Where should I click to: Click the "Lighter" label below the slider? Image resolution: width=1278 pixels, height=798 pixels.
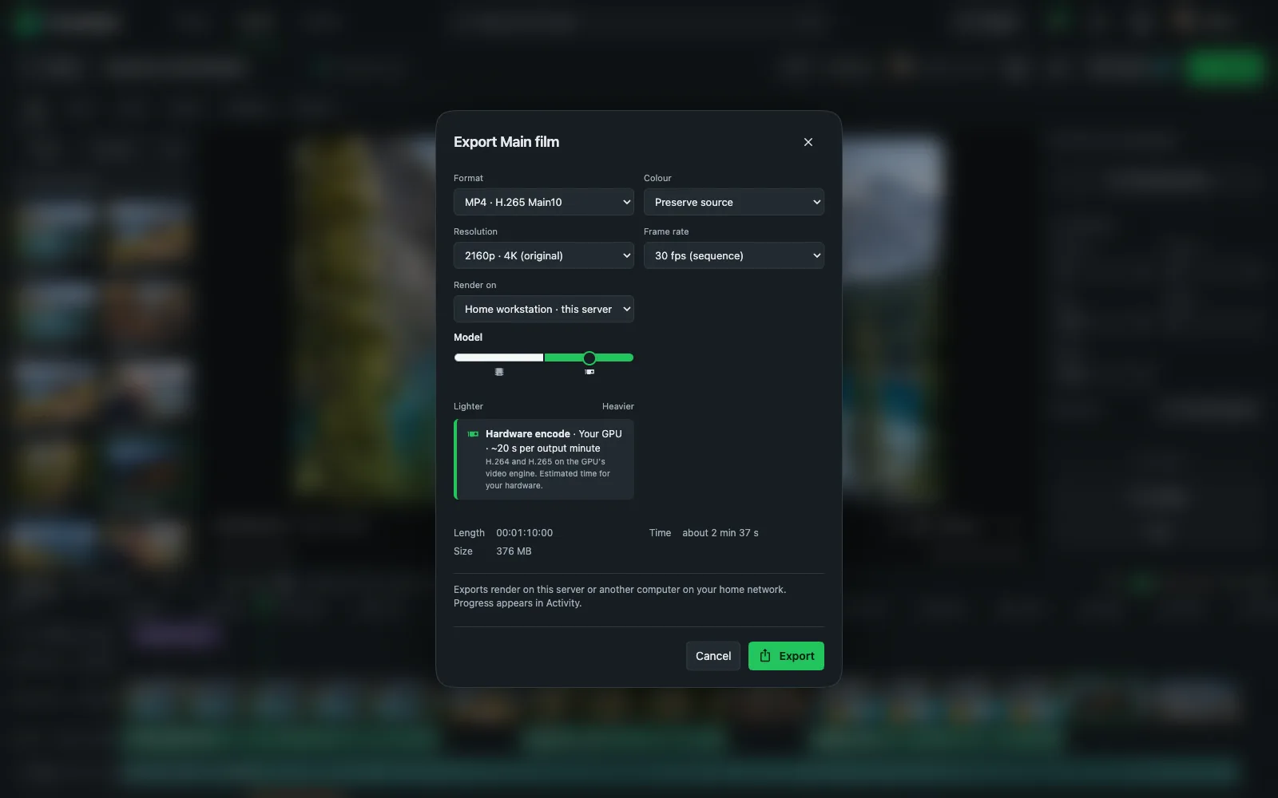[x=468, y=406]
